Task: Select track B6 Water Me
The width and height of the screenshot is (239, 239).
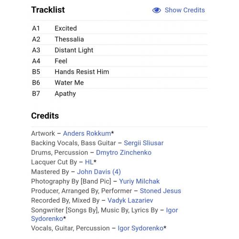Action: (x=119, y=83)
